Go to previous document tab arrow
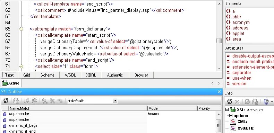The width and height of the screenshot is (274, 133). pyautogui.click(x=213, y=83)
